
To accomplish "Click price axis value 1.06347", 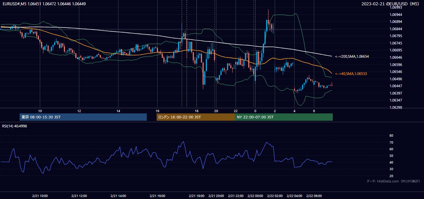I will [396, 100].
